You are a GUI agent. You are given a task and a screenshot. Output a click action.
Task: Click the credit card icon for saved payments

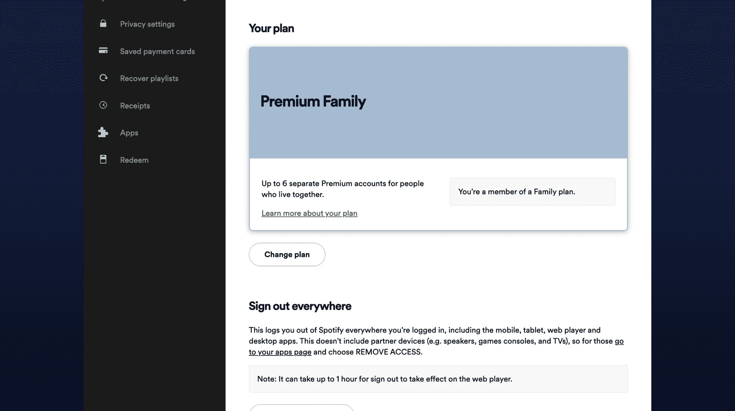click(103, 51)
